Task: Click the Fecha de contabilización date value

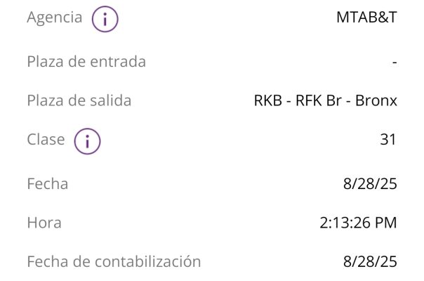Action: (371, 262)
